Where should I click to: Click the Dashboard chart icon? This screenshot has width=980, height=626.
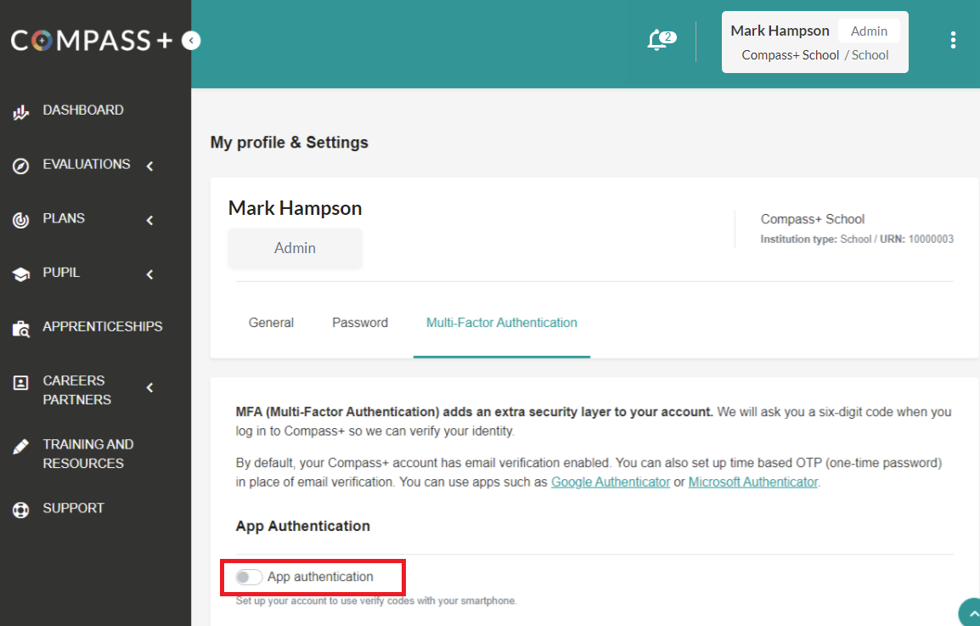coord(20,112)
